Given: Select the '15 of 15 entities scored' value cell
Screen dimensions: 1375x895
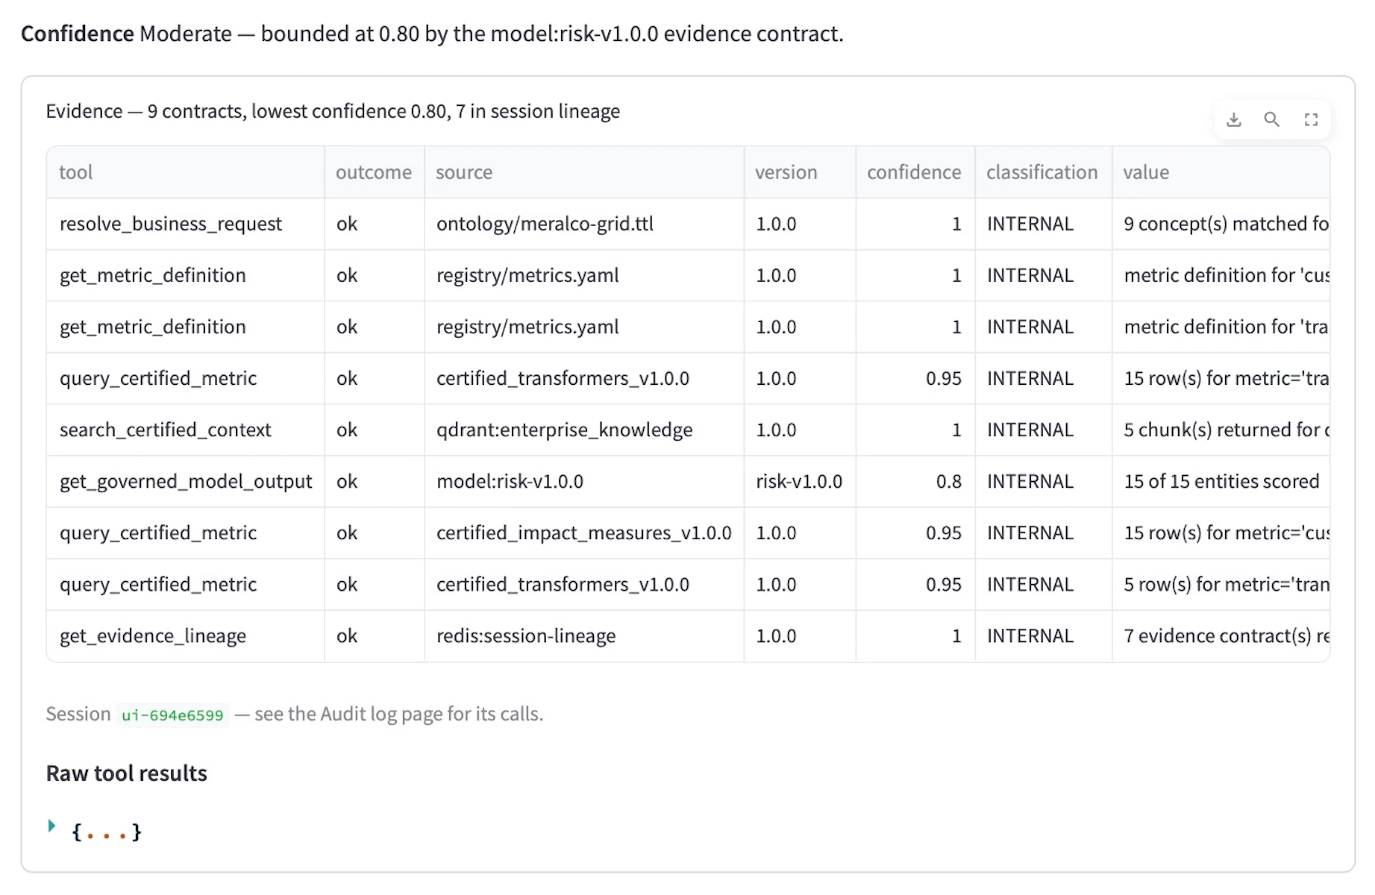Looking at the screenshot, I should [1221, 482].
